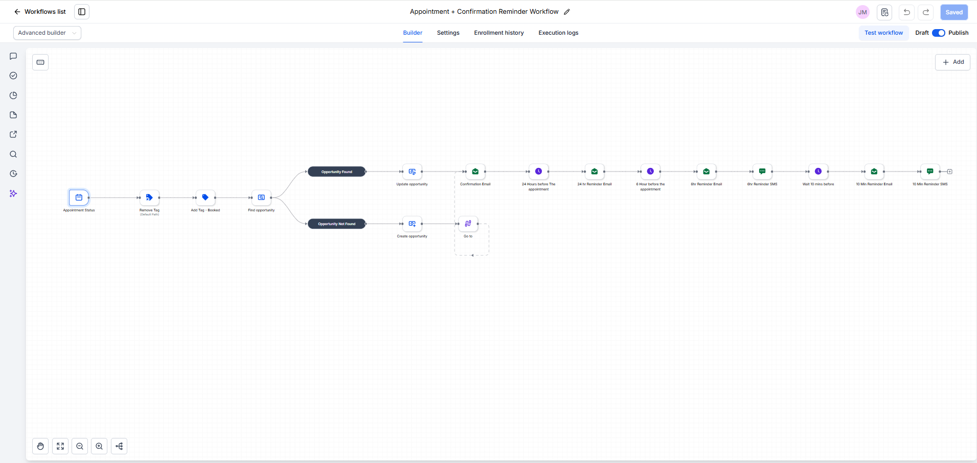Open the Opportunity Found branch node

(x=337, y=172)
